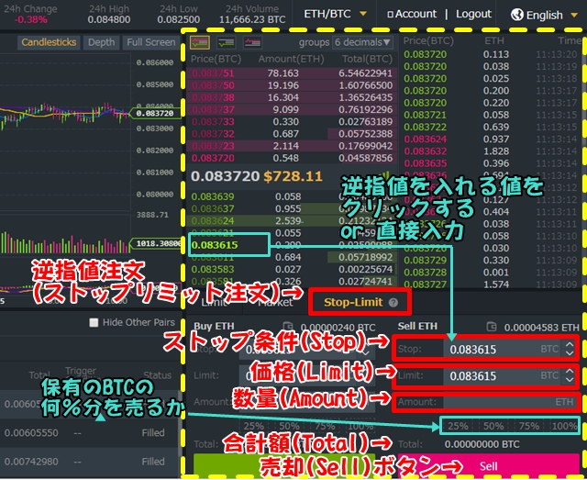Click the 24h Change -0.38% value
This screenshot has height=480, width=587.
coord(30,19)
